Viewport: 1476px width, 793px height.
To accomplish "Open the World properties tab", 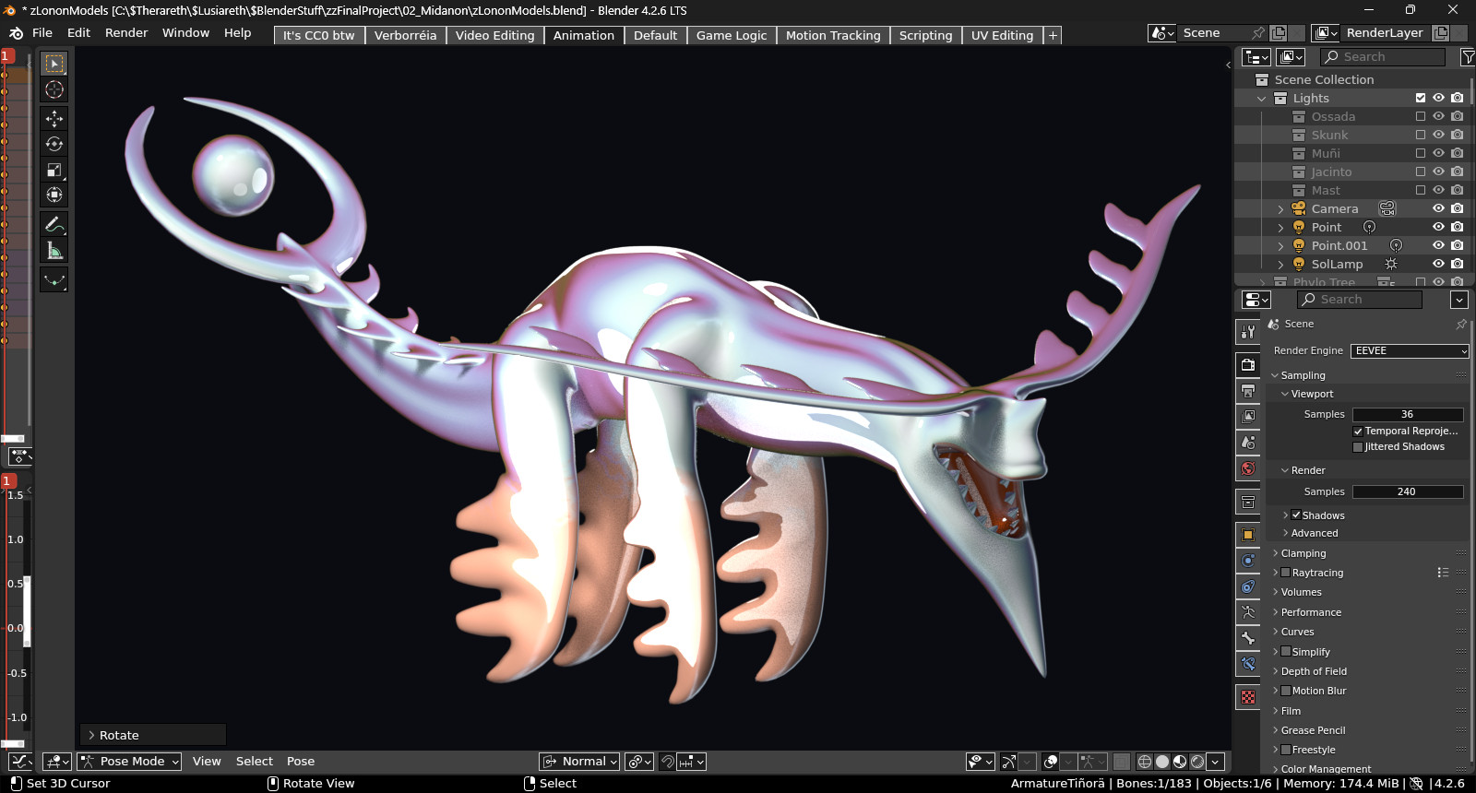I will tap(1248, 468).
